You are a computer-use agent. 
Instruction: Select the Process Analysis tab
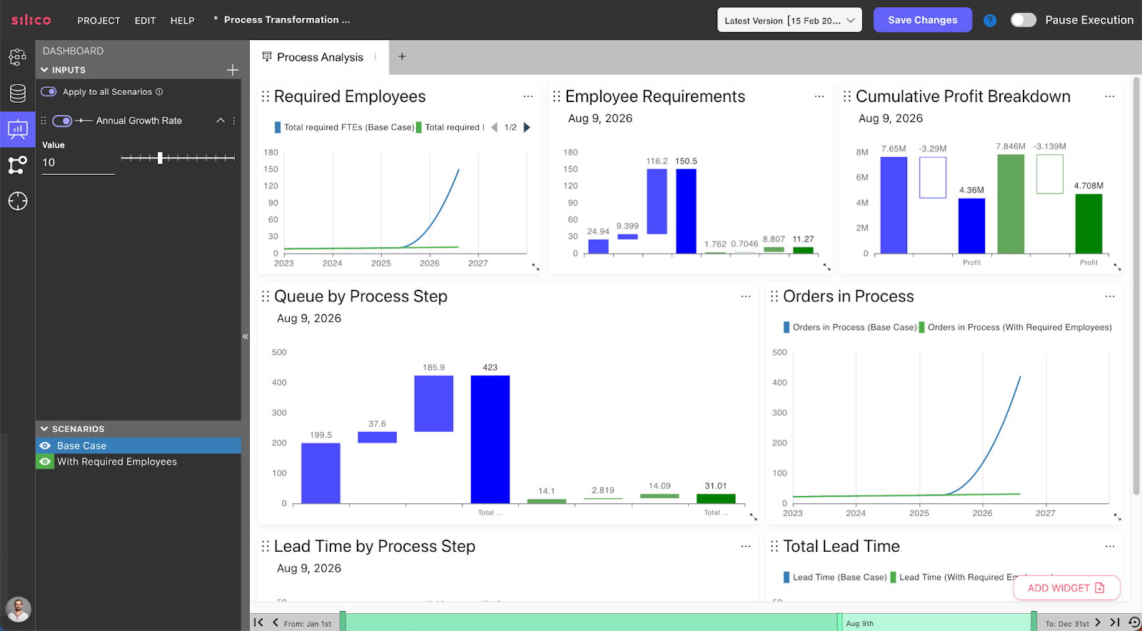319,57
